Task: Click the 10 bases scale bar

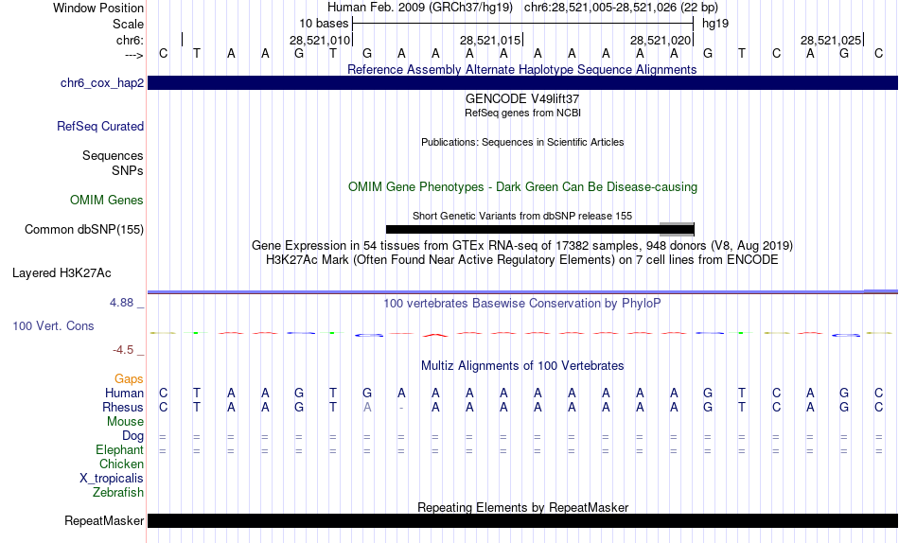Action: (x=523, y=24)
